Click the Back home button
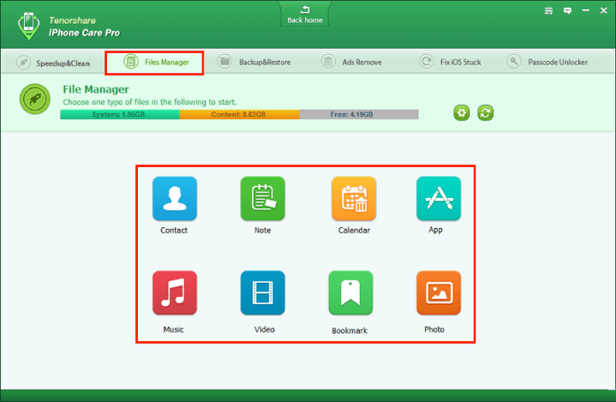 [305, 15]
